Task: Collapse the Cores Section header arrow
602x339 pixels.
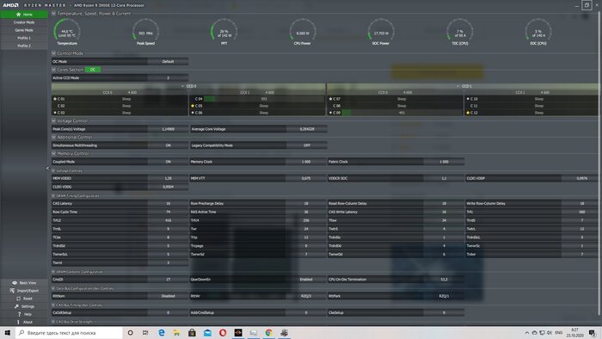Action: point(53,70)
